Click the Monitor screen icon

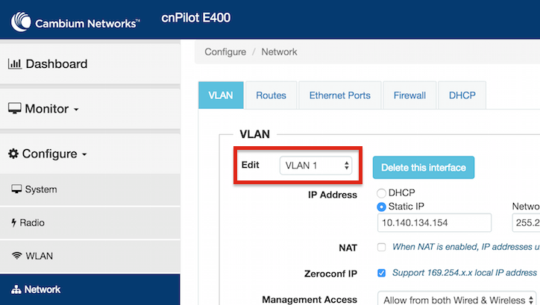[x=15, y=109]
